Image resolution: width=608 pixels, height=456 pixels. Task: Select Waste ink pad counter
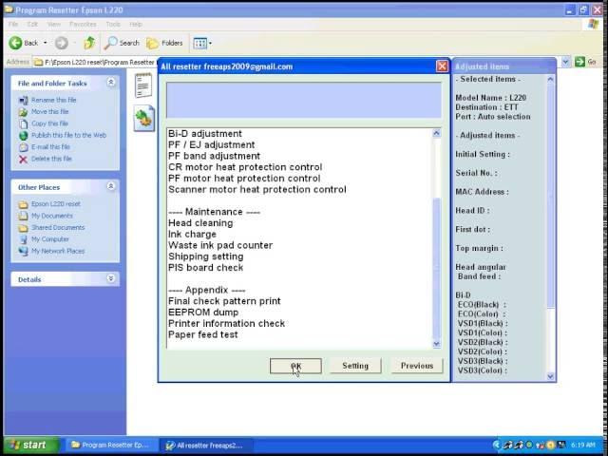pyautogui.click(x=220, y=245)
